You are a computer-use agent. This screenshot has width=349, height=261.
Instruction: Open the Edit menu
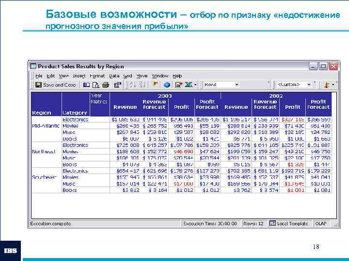click(51, 76)
